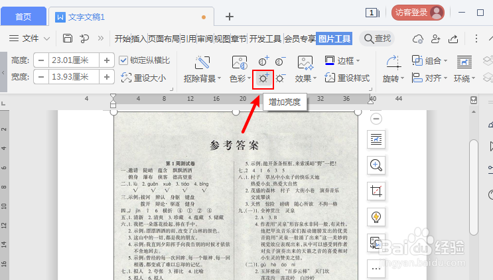Click the Save document icon
Viewport: 493px width, 280px height.
(68, 38)
